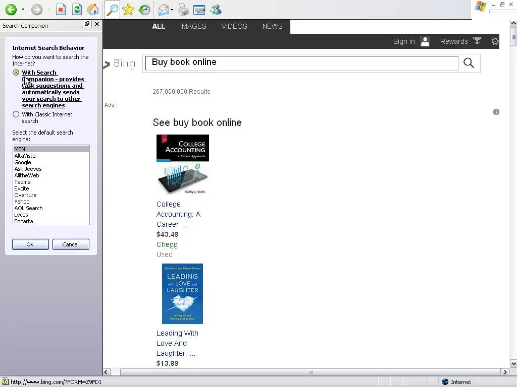The image size is (517, 387).
Task: Expand the Mail button dropdown arrow
Action: [172, 10]
